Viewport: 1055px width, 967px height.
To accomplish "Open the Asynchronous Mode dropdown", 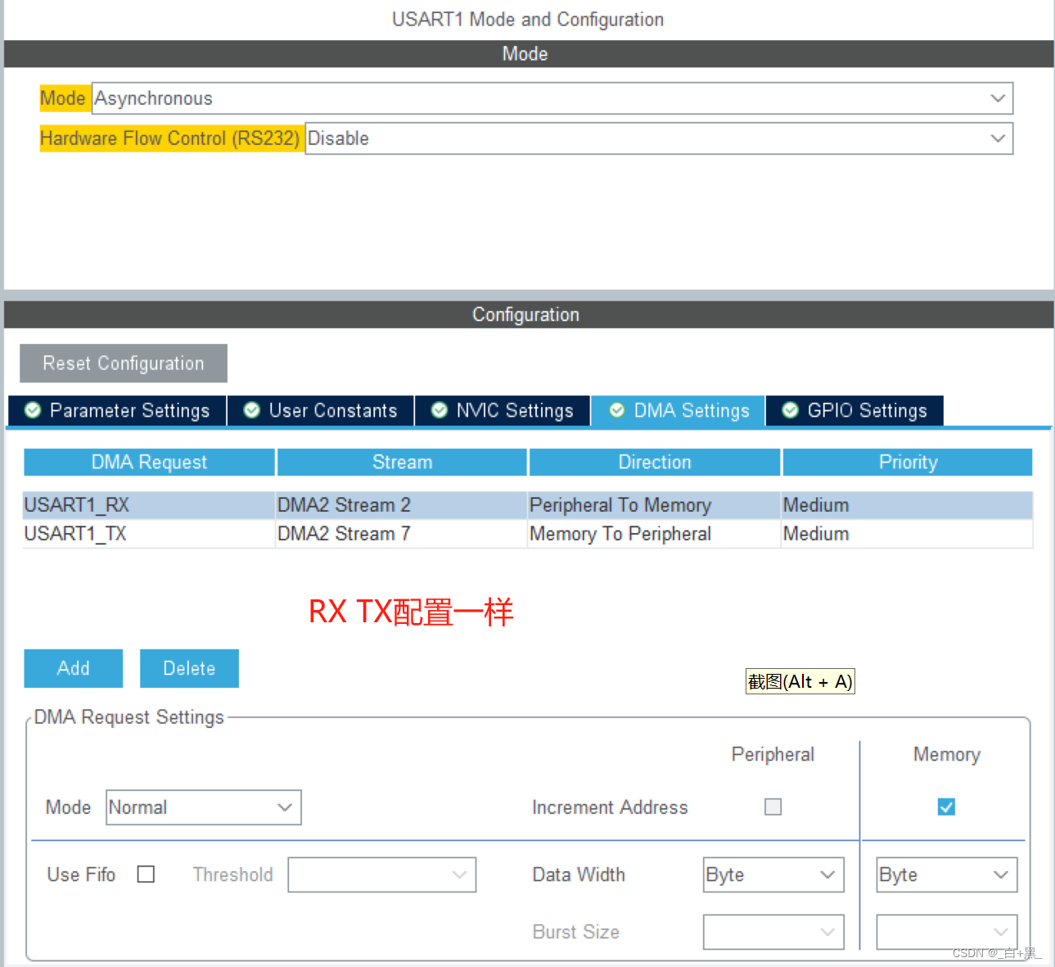I will 998,98.
